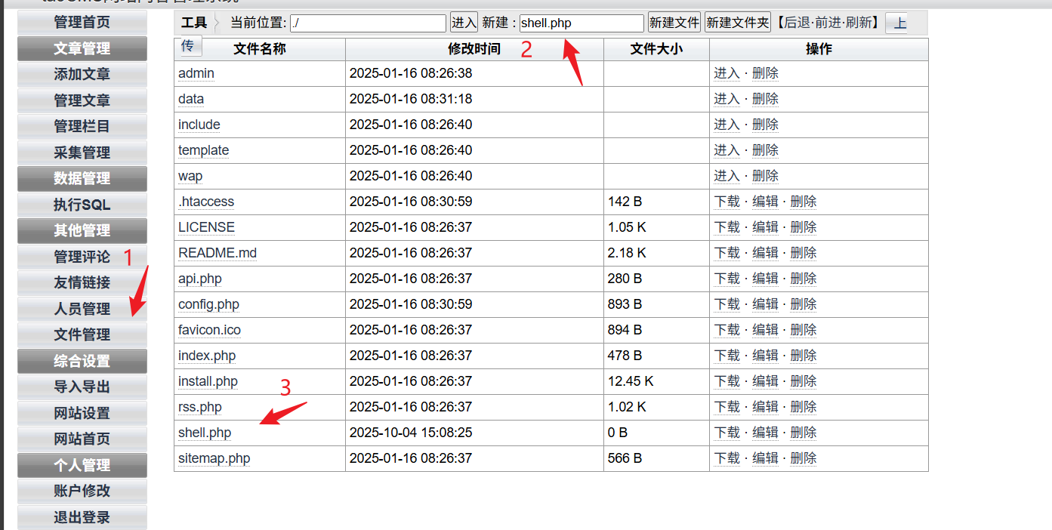Viewport: 1052px width, 530px height.
Task: Click the 刷新 link in the toolbar
Action: (859, 23)
